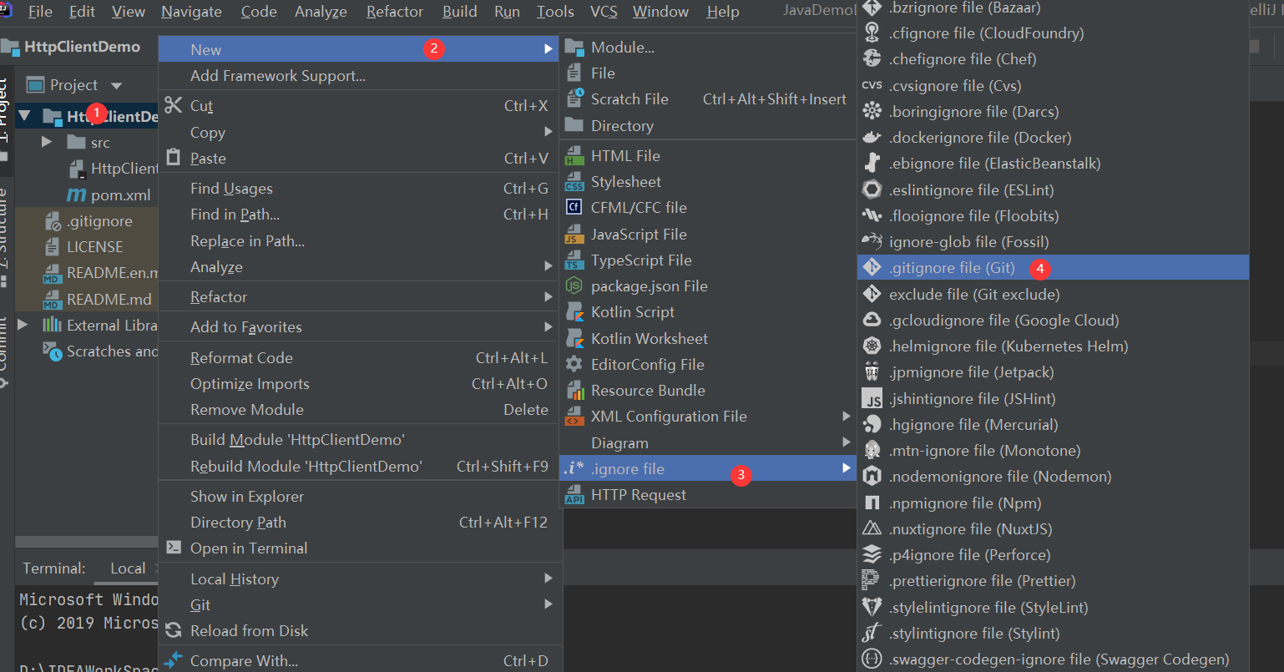
Task: Open the Diagram submenu
Action: coord(708,442)
